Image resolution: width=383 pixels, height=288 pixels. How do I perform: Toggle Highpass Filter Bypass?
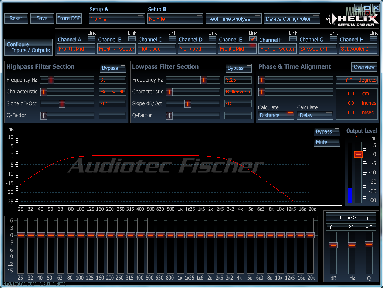113,68
